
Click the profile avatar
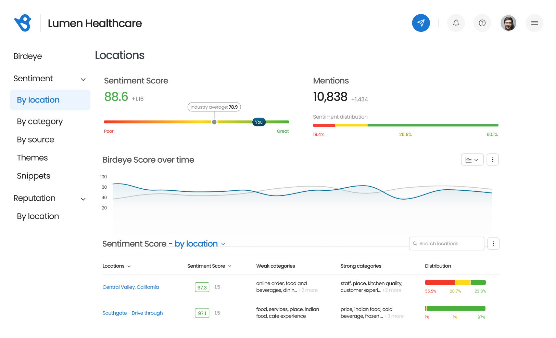(x=508, y=23)
